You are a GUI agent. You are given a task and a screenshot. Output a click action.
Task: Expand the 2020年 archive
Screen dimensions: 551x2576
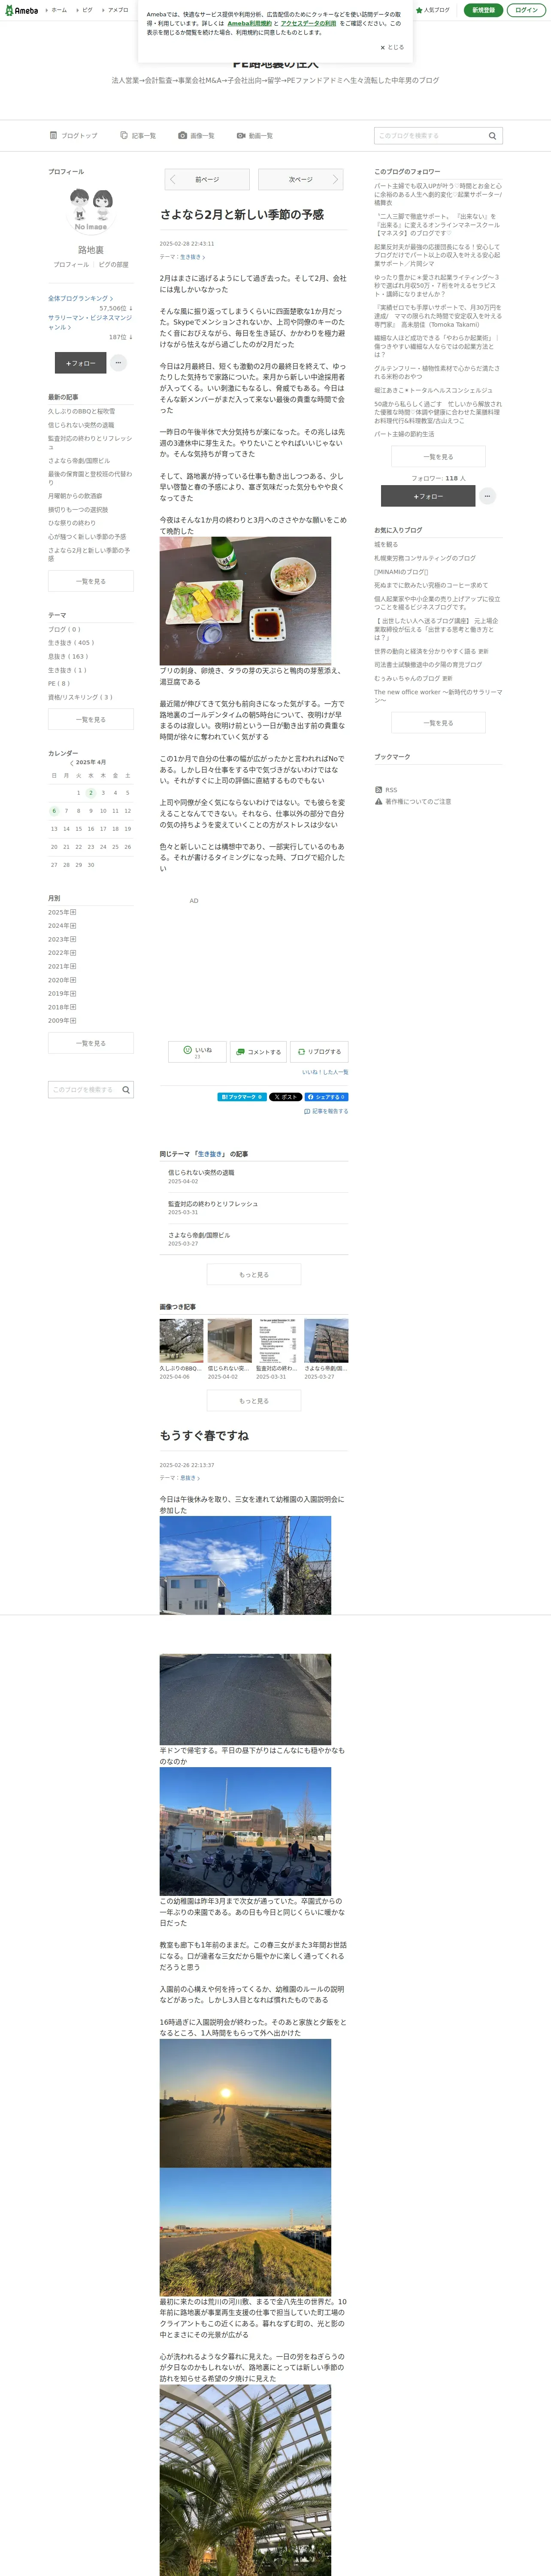coord(73,980)
